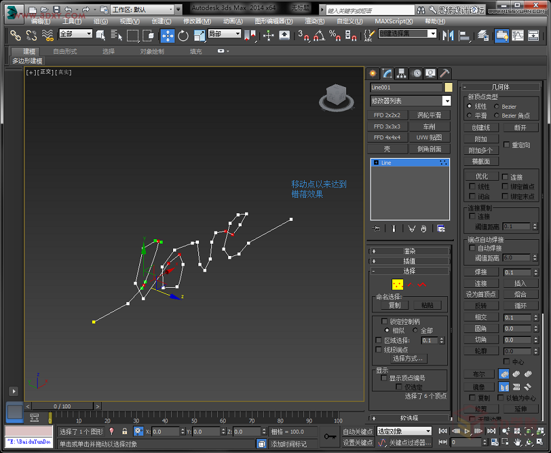
Task: Choose the Select Object arrow tool
Action: [x=100, y=36]
